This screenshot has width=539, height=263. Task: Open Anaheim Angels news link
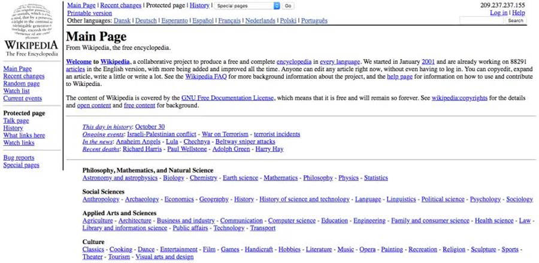138,142
